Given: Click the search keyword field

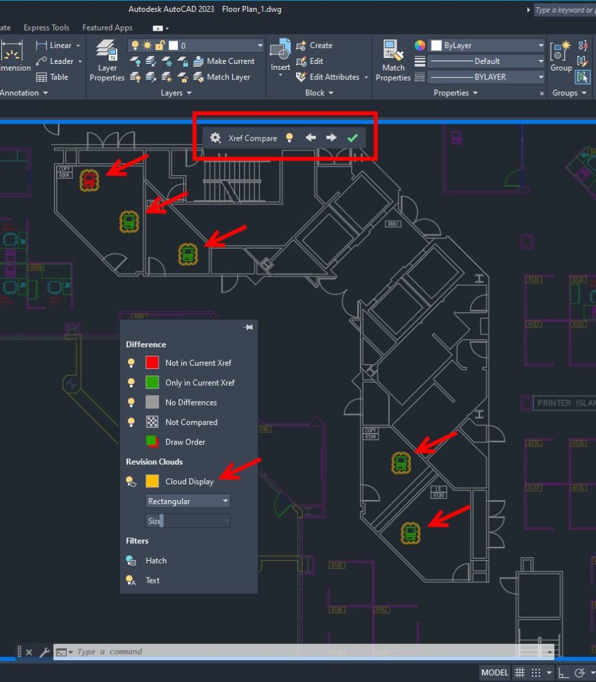Looking at the screenshot, I should pyautogui.click(x=565, y=10).
